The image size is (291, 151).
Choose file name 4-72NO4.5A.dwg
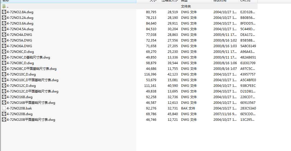[20, 29]
